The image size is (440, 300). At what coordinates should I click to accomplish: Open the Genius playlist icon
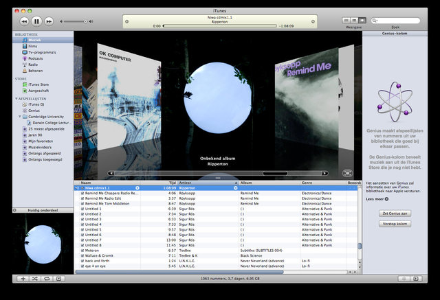[x=25, y=111]
